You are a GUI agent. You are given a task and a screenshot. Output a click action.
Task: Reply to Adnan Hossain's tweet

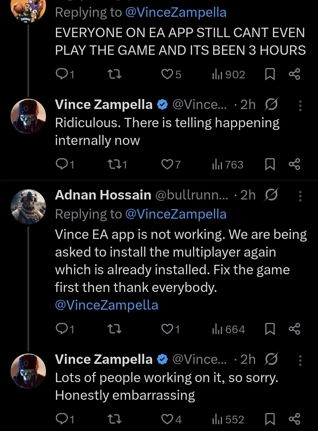62,329
